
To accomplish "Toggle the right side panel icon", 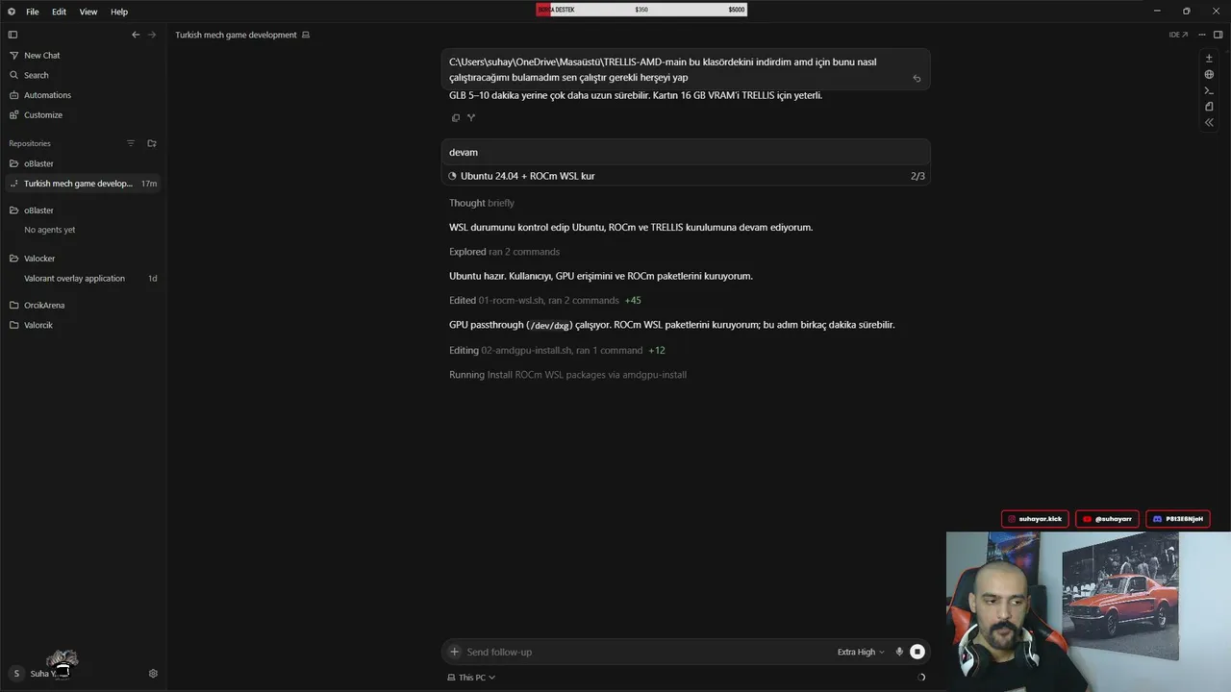I will click(1218, 35).
